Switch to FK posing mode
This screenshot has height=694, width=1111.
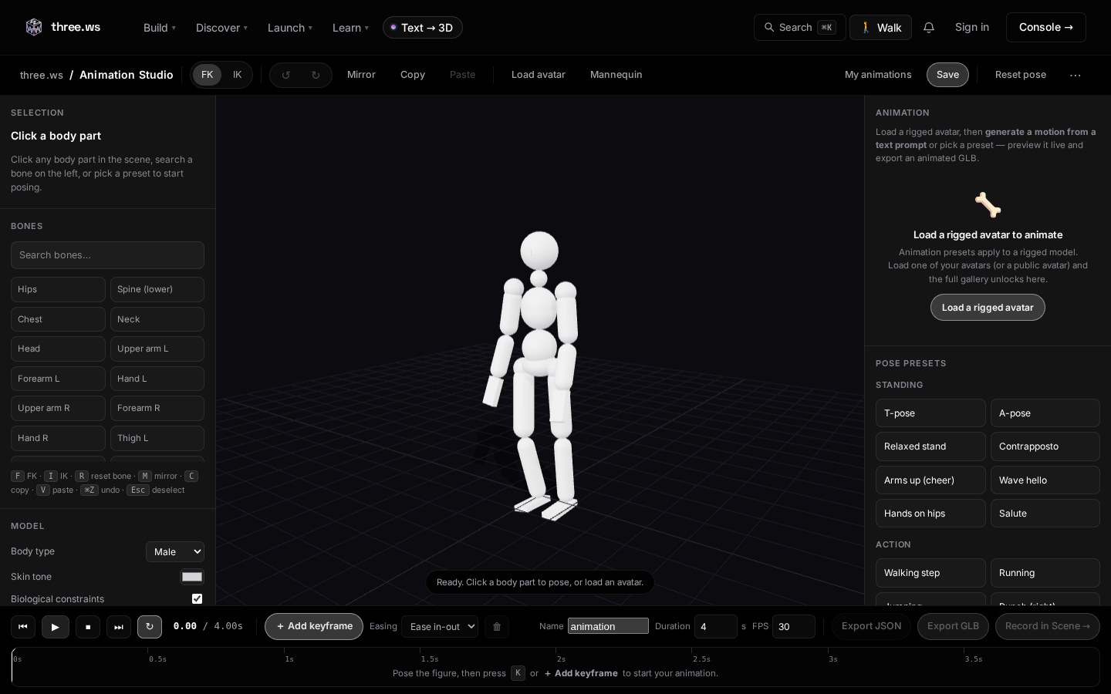click(x=207, y=75)
